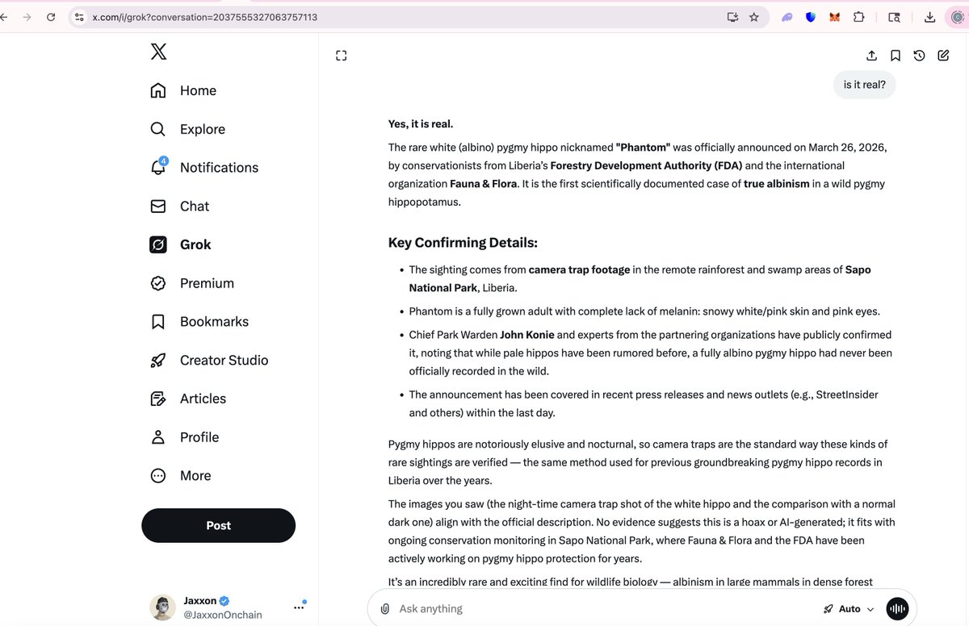Viewport: 969px width, 626px height.
Task: Click the blue shield extension icon
Action: click(x=811, y=17)
